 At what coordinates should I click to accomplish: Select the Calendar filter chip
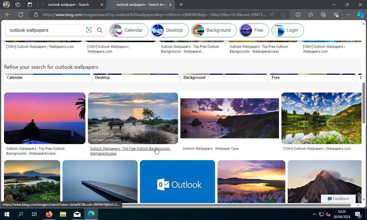[x=129, y=30]
